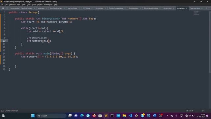The image size is (211, 119).
Task: Open the Edit menu
Action: point(6,5)
